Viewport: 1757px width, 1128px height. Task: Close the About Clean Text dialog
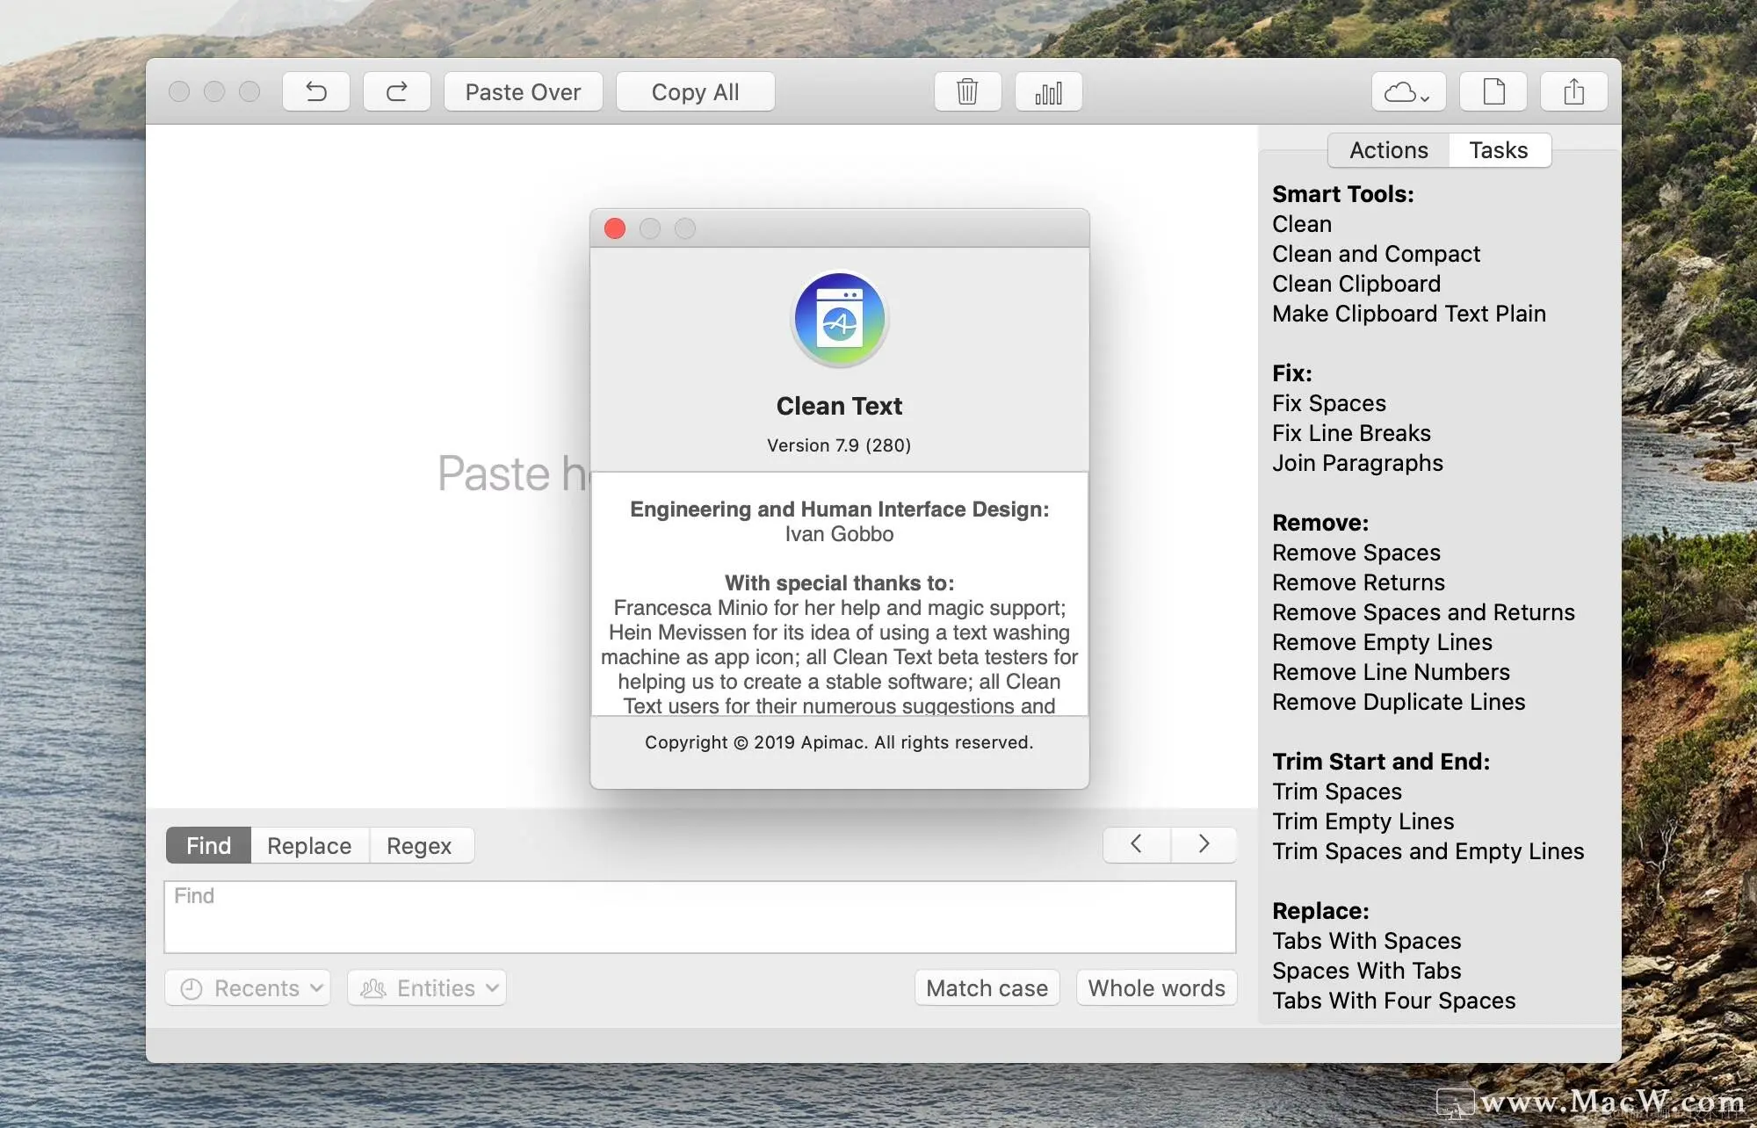(615, 228)
